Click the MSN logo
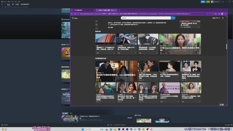The width and height of the screenshot is (233, 131). point(75,18)
